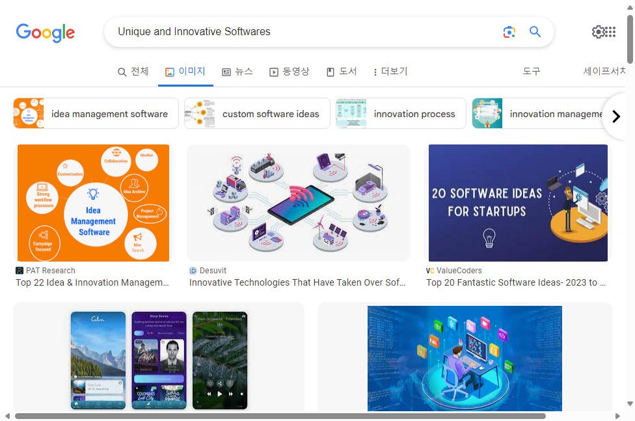Click the magnifying glass search button
This screenshot has height=421, width=635.
[x=535, y=32]
